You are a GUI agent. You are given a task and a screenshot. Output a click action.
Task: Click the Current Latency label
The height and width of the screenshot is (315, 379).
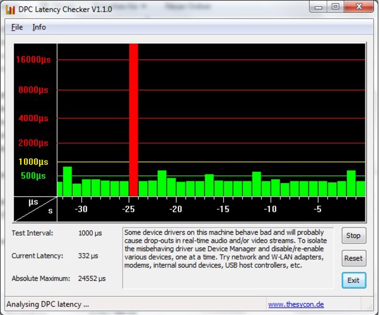[x=37, y=256]
